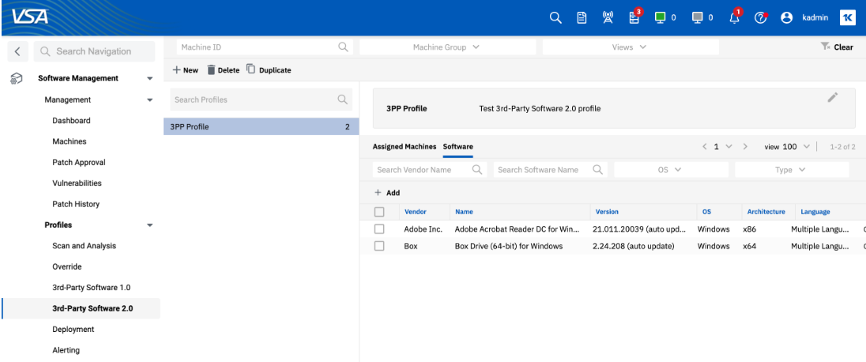Click the Adobe Acrobat Reader DC name cell
Viewport: 866px width, 362px height.
[517, 230]
